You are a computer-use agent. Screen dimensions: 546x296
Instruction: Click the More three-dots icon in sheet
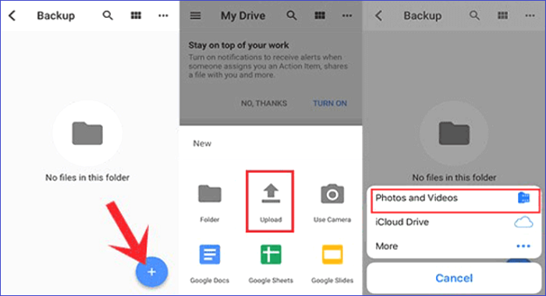coord(523,246)
